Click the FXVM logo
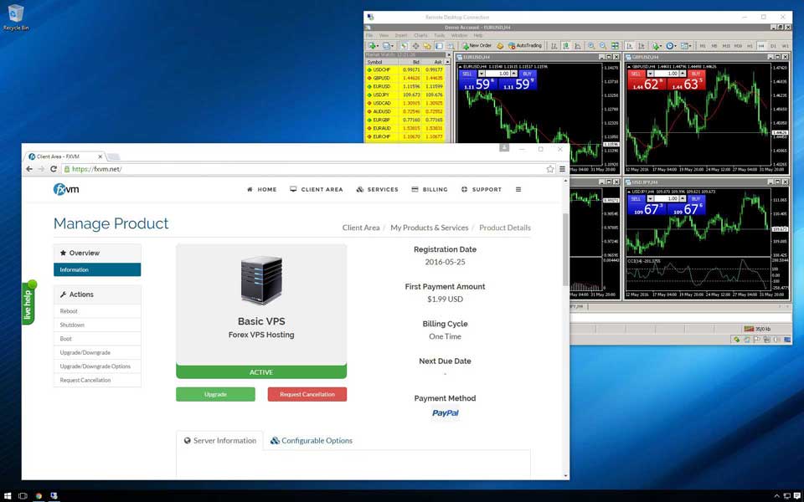This screenshot has height=502, width=804. pyautogui.click(x=66, y=189)
